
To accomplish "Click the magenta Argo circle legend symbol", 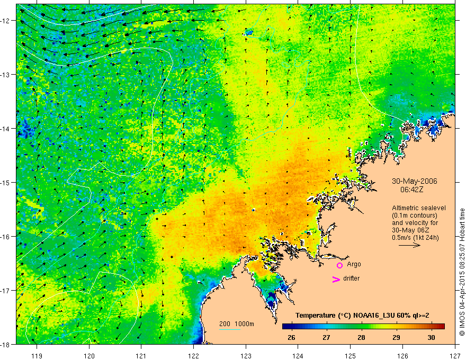I will (x=339, y=265).
